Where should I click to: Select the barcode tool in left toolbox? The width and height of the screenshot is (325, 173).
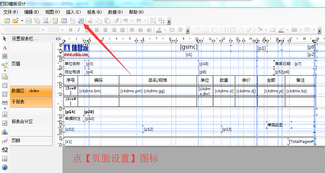(5, 103)
